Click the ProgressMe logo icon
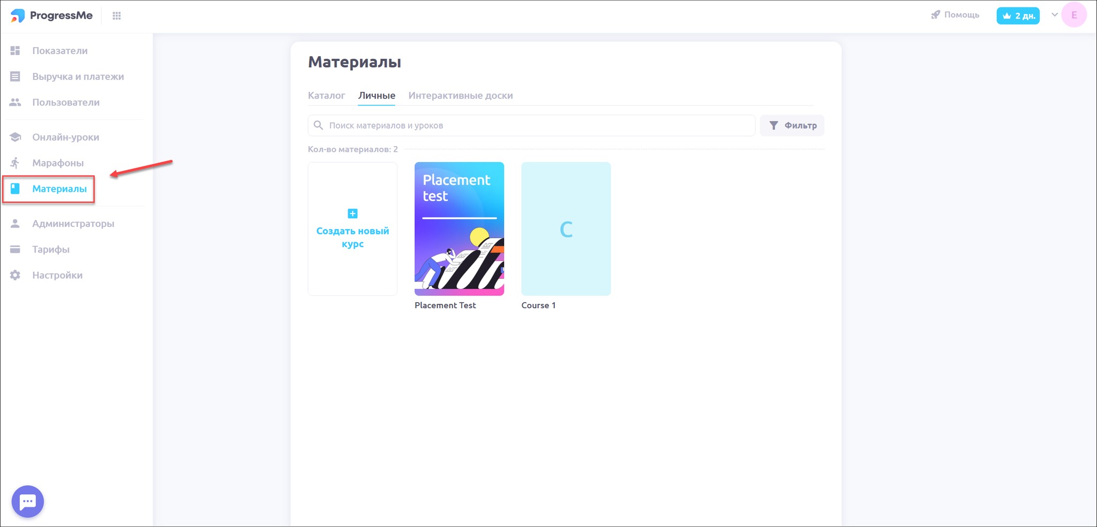 click(18, 16)
